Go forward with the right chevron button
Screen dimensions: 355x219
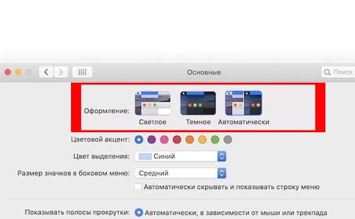(61, 72)
